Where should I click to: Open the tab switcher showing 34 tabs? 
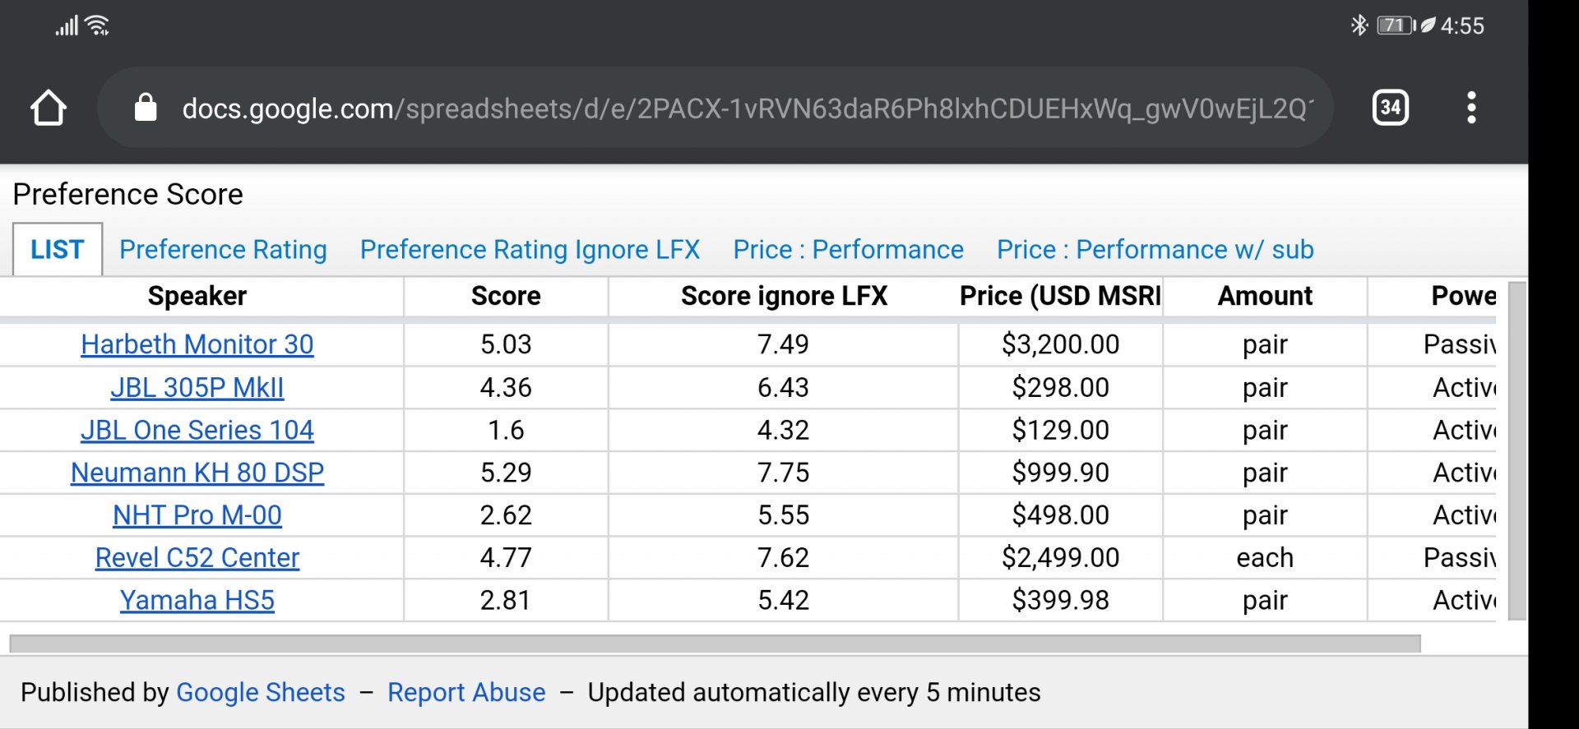[x=1390, y=108]
